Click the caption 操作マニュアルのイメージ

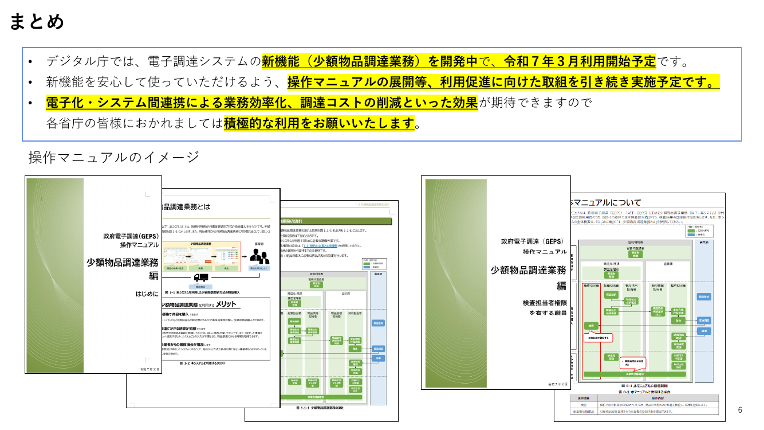point(114,157)
